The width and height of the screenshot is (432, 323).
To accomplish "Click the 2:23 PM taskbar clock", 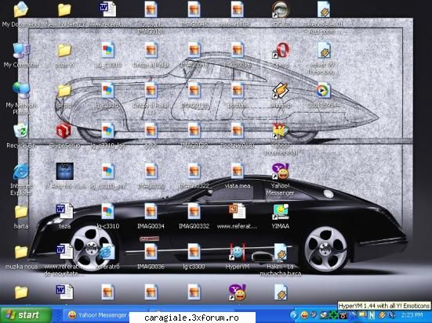I will (x=412, y=315).
